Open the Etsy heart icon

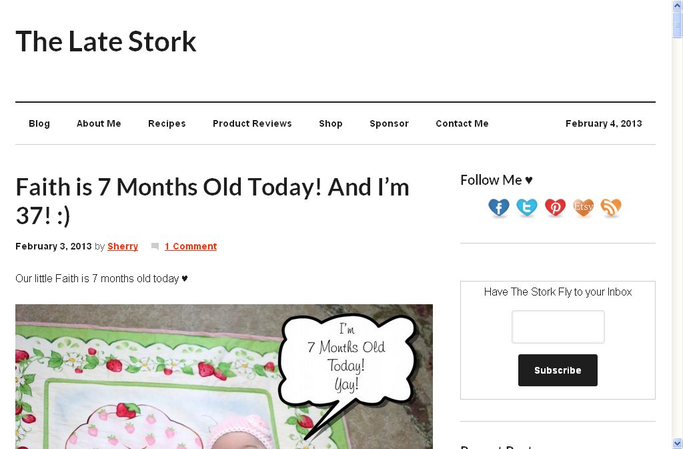pyautogui.click(x=583, y=208)
